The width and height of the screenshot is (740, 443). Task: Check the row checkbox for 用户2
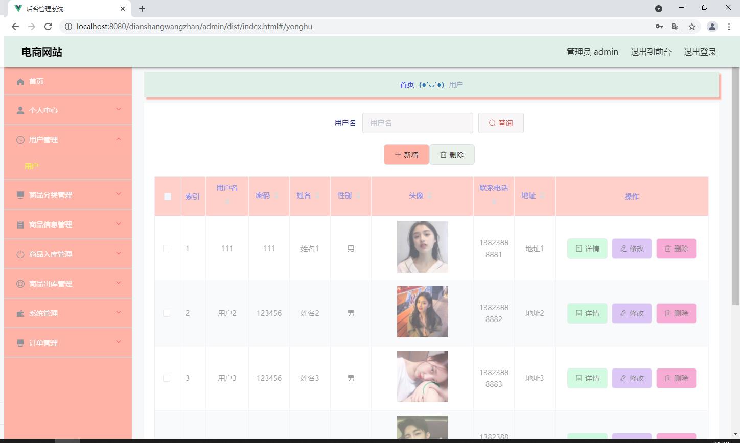tap(167, 313)
